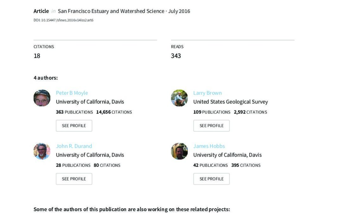Image resolution: width=342 pixels, height=214 pixels.
Task: Click John R. Durand's profile photo
Action: tap(42, 151)
